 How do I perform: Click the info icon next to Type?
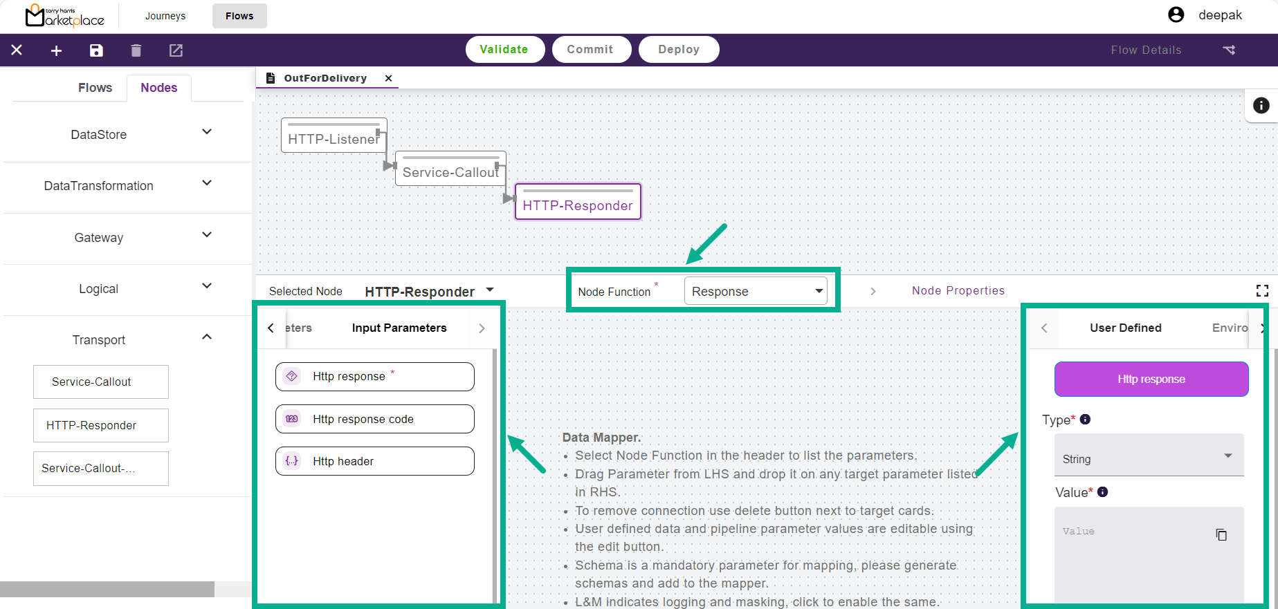coord(1085,419)
